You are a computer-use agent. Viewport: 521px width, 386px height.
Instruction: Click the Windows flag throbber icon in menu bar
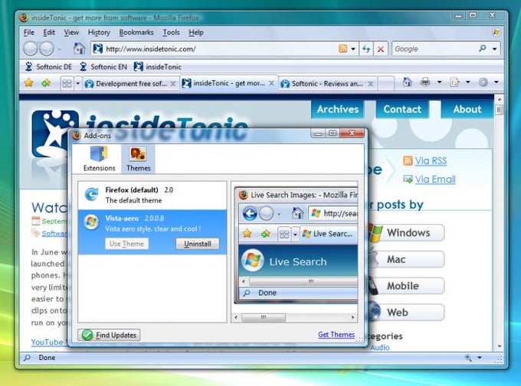pyautogui.click(x=496, y=32)
